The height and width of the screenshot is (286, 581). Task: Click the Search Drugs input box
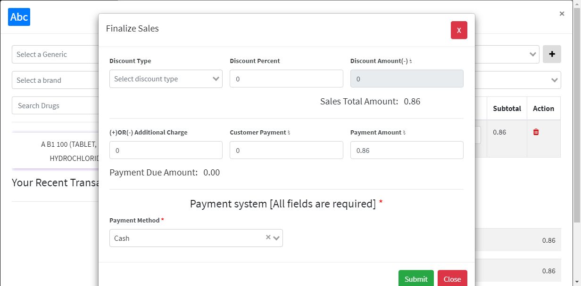coord(55,105)
